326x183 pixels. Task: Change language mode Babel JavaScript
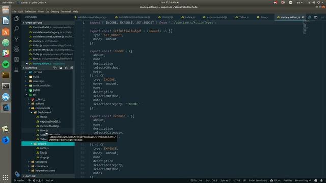point(258,181)
